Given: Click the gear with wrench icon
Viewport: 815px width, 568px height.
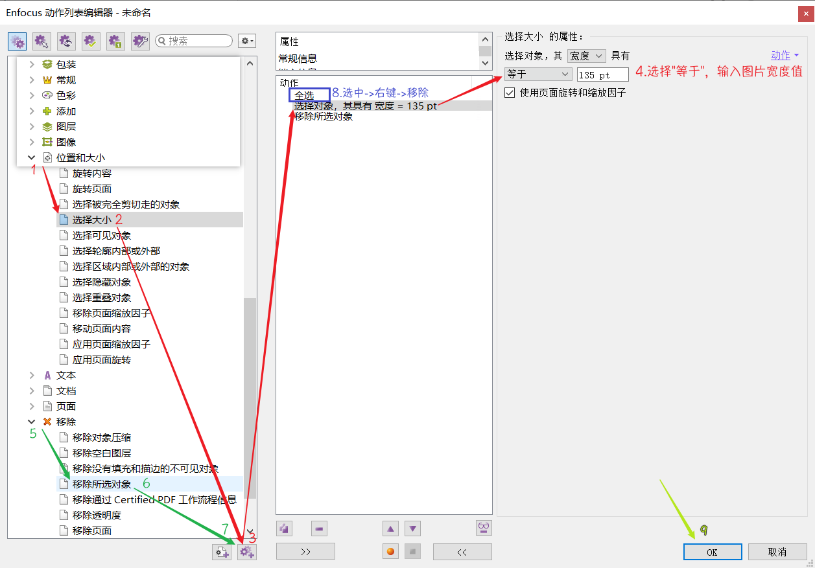Looking at the screenshot, I should (x=140, y=41).
